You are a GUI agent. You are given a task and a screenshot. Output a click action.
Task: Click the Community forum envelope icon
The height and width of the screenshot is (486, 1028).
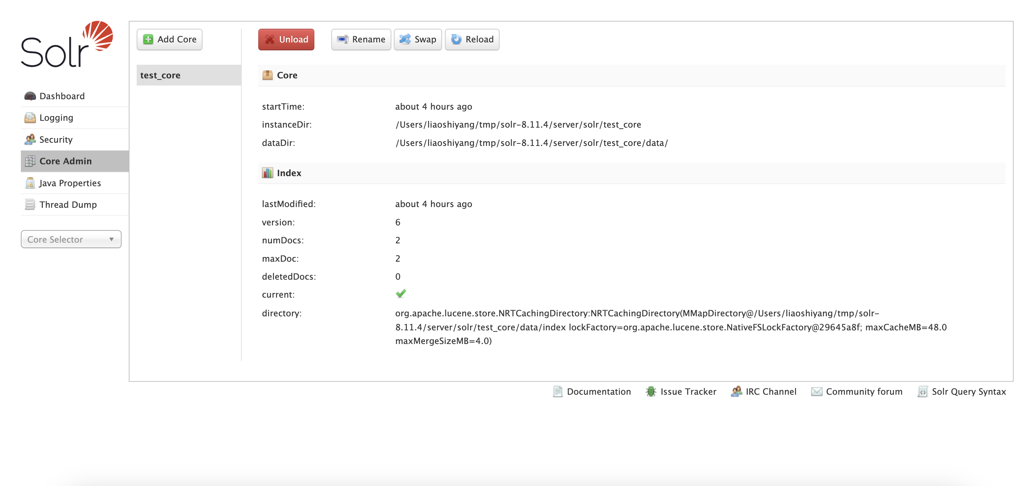pos(817,391)
